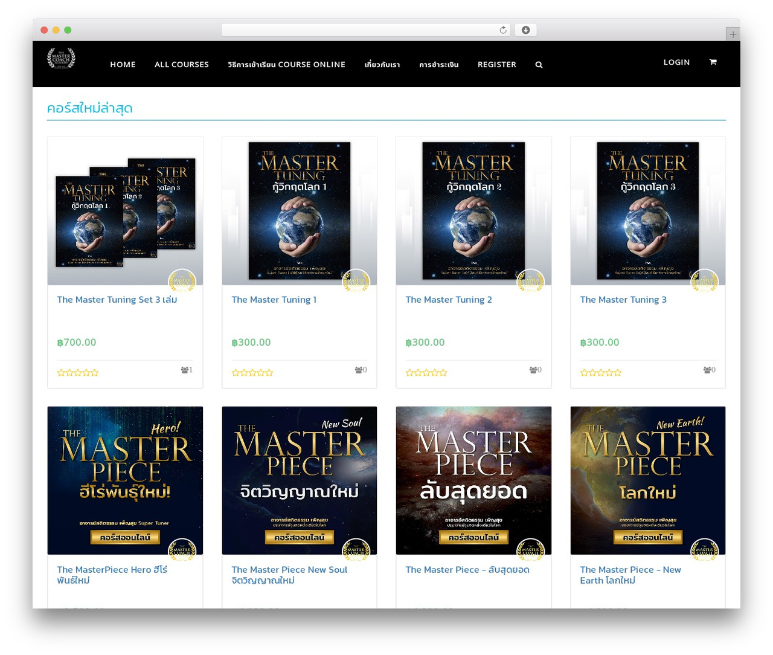Open the เกี่ยวกับเรา menu item
Image resolution: width=773 pixels, height=655 pixels.
pos(382,65)
